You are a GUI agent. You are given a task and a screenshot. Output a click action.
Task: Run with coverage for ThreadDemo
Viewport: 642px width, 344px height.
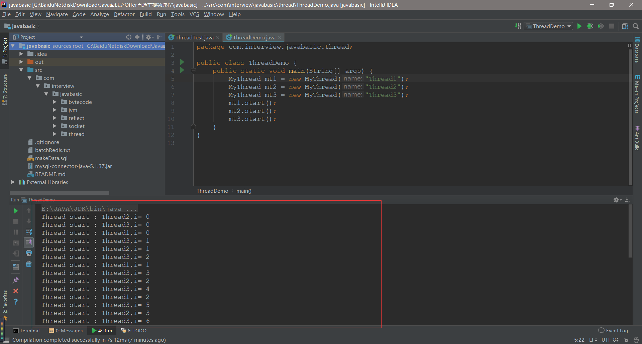tap(601, 26)
